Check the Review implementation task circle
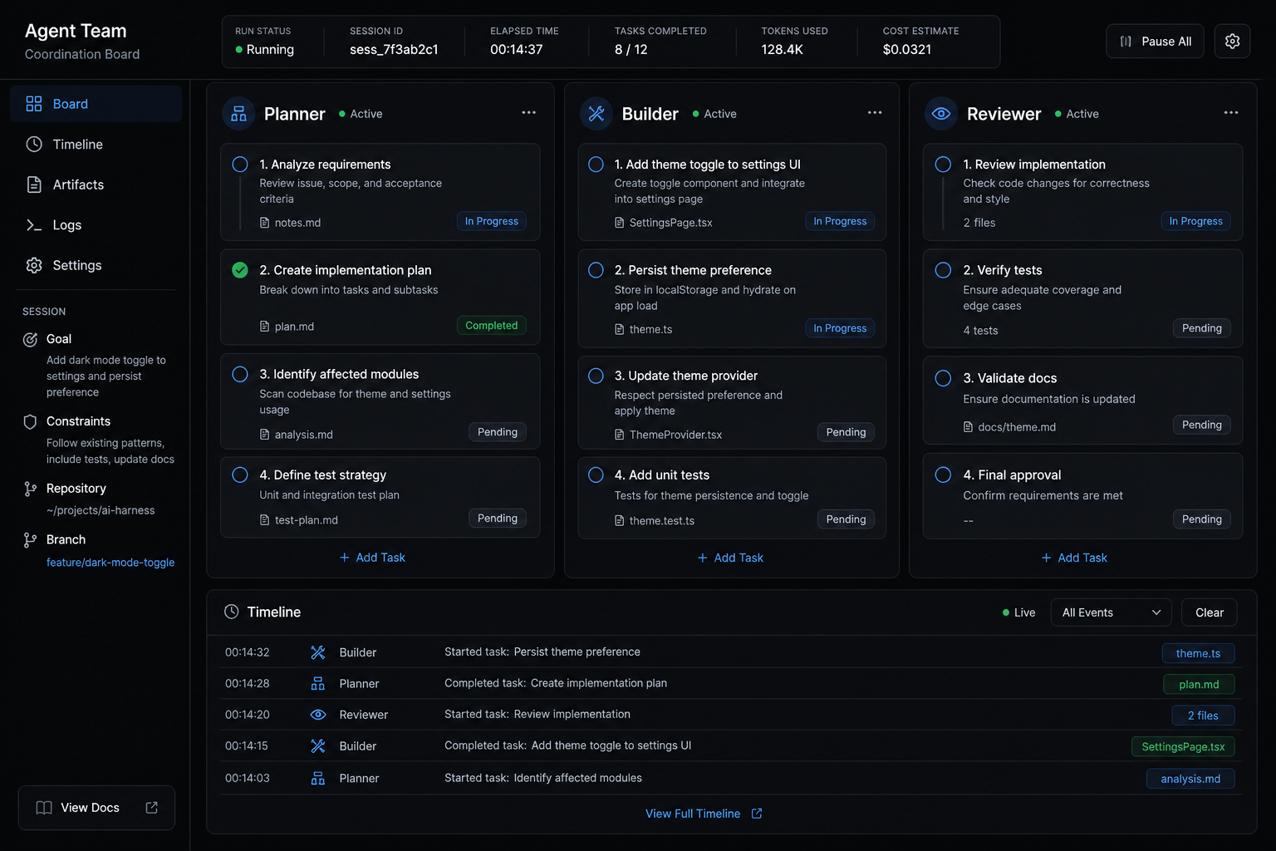Viewport: 1276px width, 851px height. point(943,165)
